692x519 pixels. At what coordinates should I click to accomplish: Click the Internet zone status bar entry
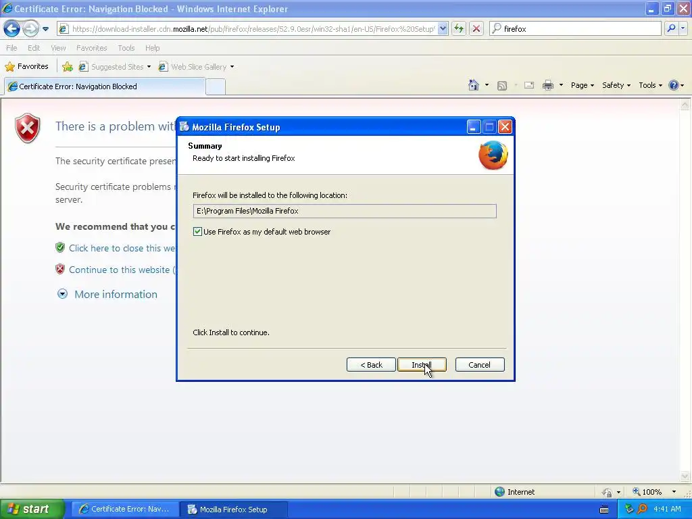coord(514,492)
